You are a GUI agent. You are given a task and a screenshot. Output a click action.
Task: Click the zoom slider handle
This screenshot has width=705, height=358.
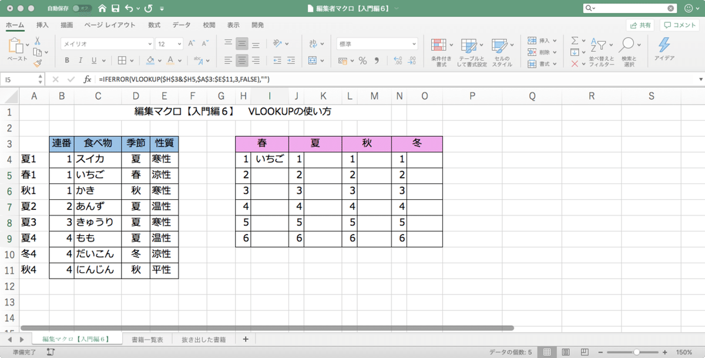tap(636, 352)
